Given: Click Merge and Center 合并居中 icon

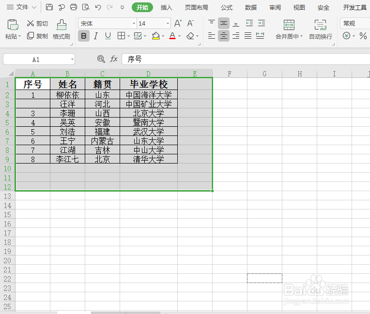Looking at the screenshot, I should tap(289, 25).
